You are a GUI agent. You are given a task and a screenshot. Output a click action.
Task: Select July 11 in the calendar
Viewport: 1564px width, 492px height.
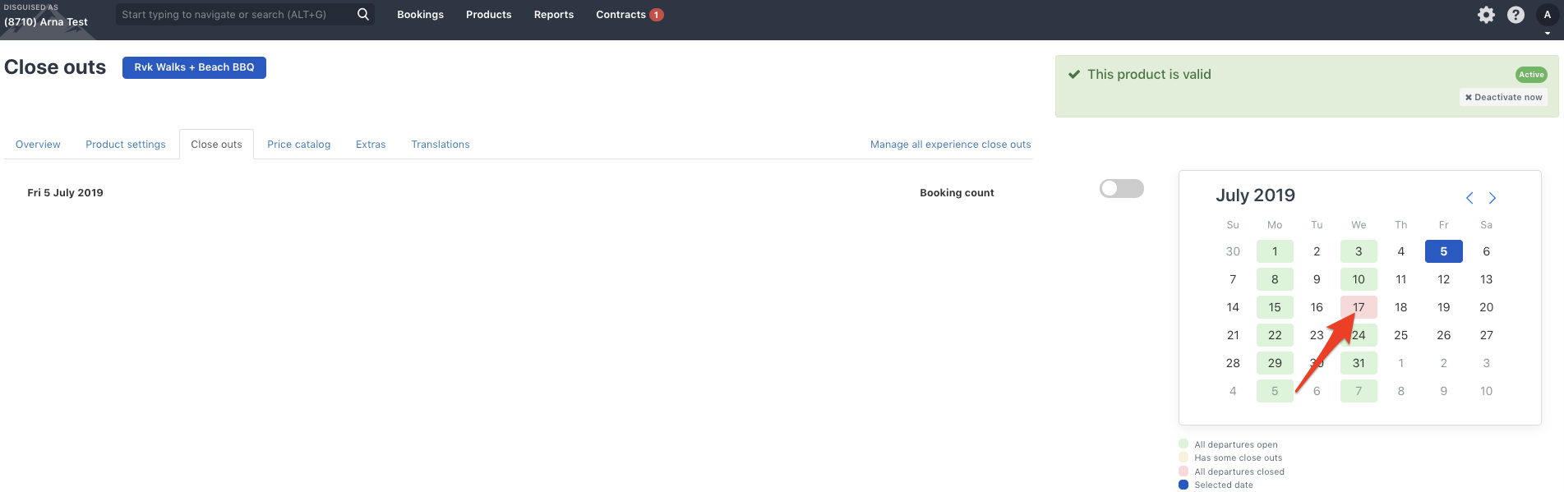click(x=1401, y=279)
